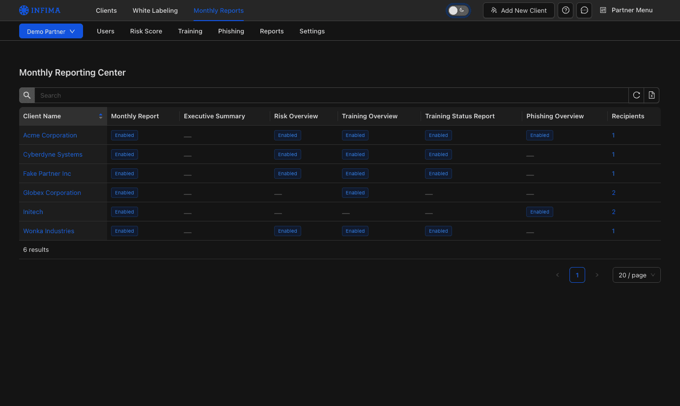Click the Search input field
The width and height of the screenshot is (680, 406).
click(x=332, y=95)
